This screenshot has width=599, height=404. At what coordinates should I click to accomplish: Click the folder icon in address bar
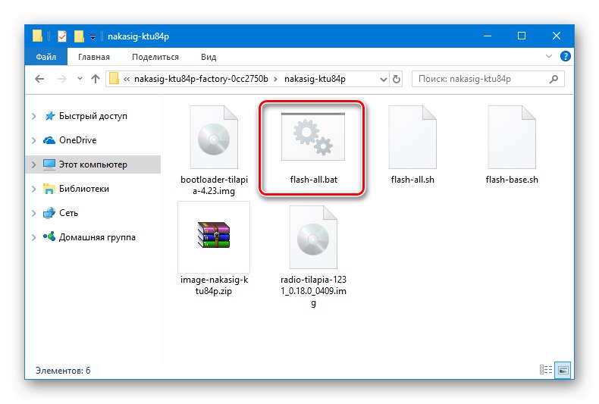[114, 79]
